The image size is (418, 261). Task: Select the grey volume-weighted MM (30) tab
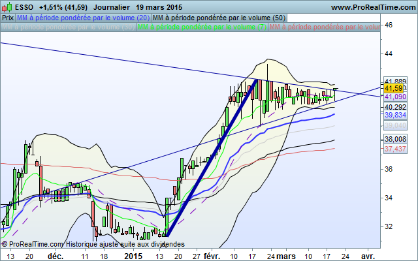pos(68,27)
